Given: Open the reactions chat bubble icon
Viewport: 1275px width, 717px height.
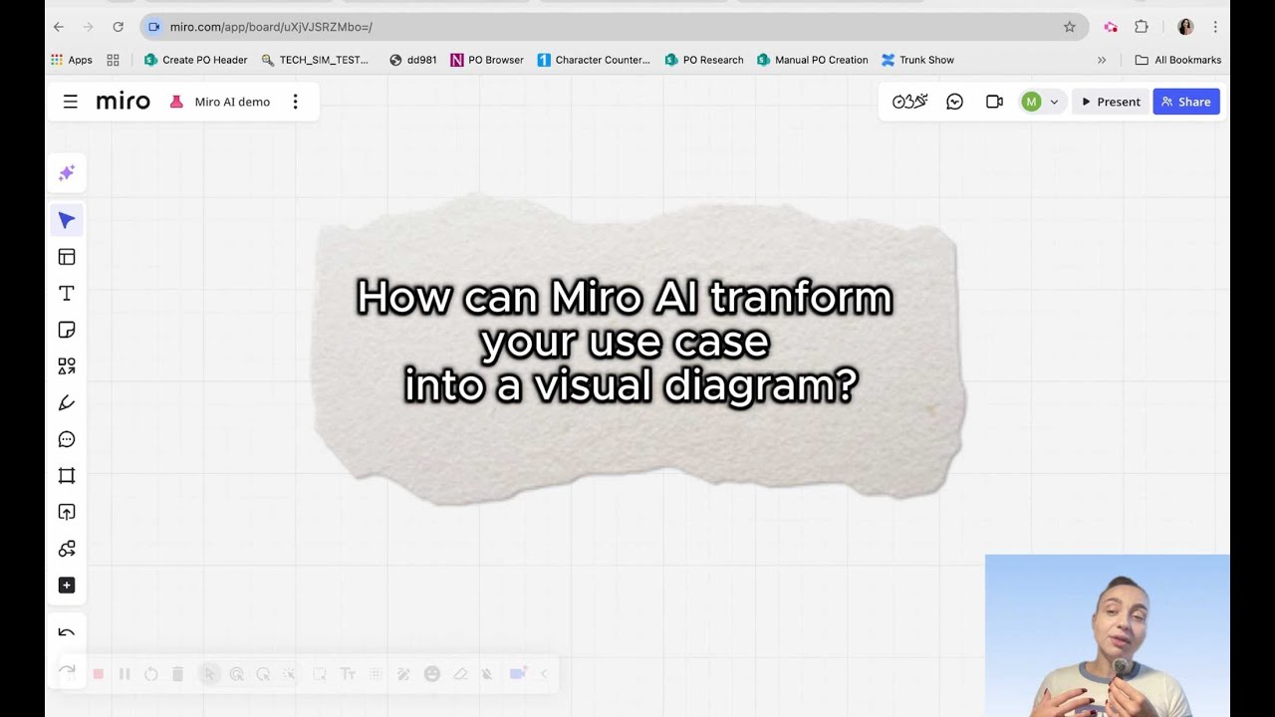Looking at the screenshot, I should (954, 102).
